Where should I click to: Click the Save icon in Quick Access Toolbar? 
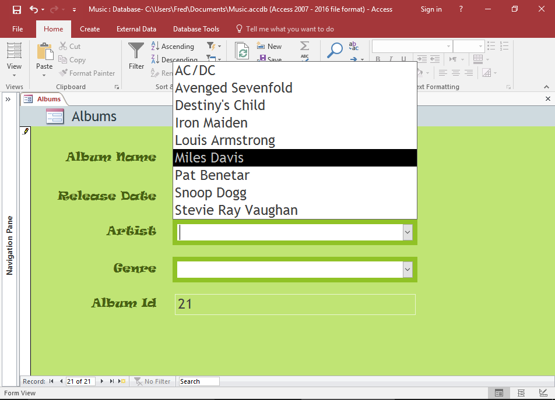[17, 9]
